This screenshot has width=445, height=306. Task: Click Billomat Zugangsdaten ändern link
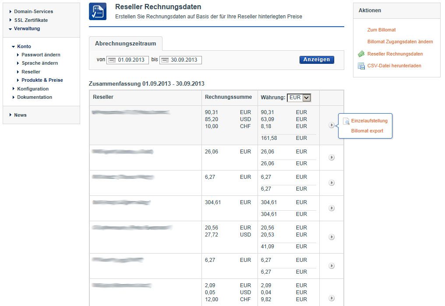point(400,42)
